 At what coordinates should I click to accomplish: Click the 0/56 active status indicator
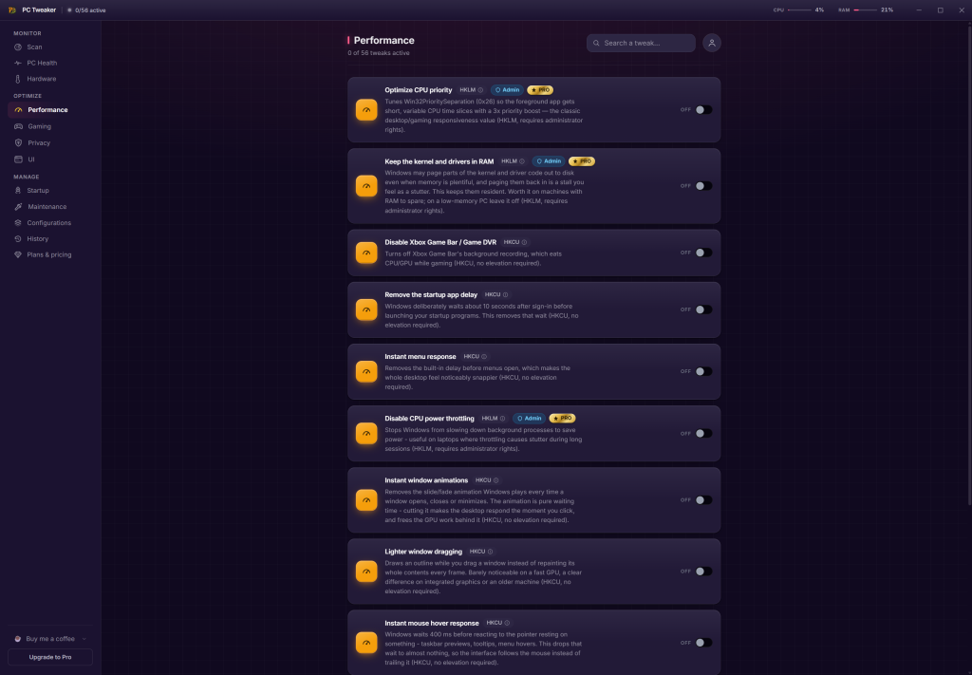coord(86,10)
